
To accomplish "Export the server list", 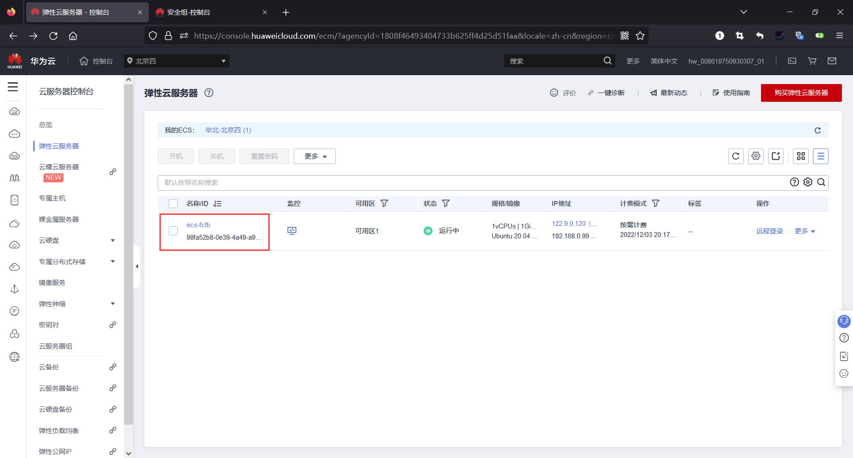I will 776,156.
